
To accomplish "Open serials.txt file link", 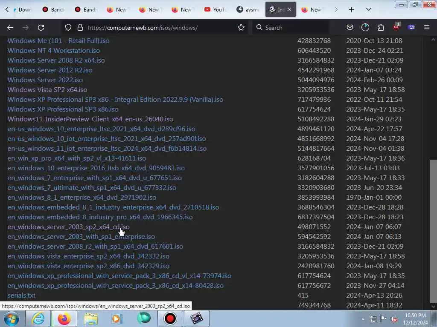I will click(x=21, y=295).
